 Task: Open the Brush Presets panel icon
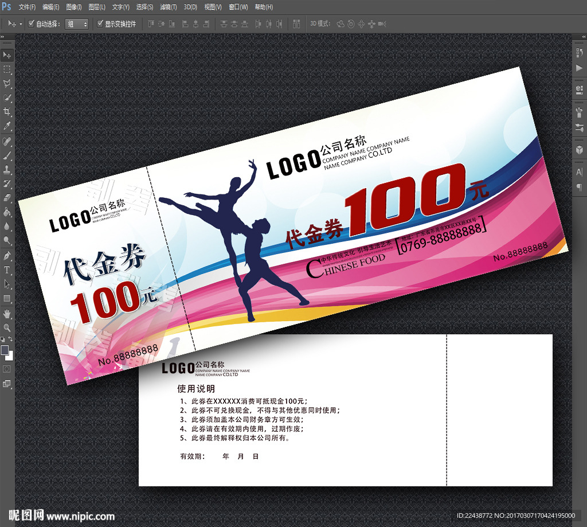579,112
